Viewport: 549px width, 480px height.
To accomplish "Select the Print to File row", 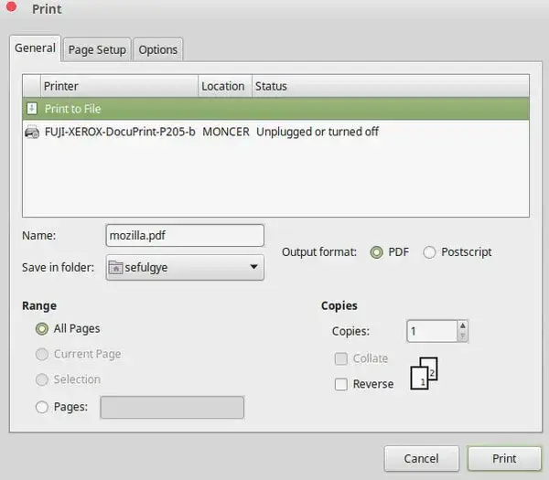I will [274, 109].
